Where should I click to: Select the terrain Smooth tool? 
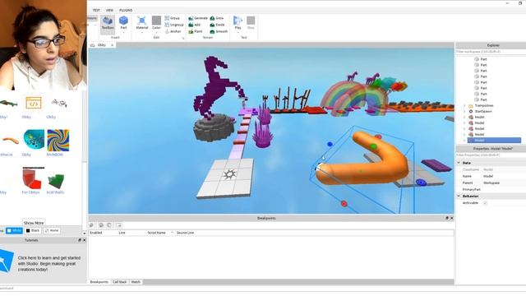pos(219,31)
